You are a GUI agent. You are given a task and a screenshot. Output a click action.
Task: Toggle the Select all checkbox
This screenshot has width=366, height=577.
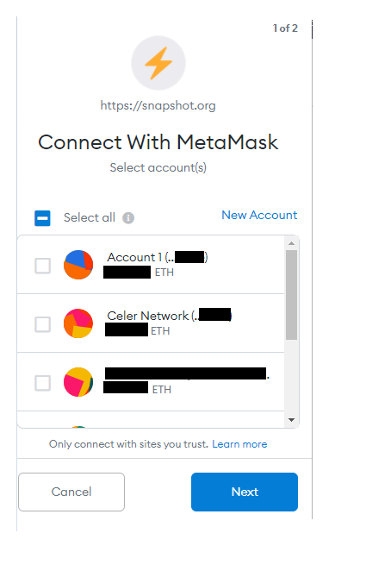[42, 218]
